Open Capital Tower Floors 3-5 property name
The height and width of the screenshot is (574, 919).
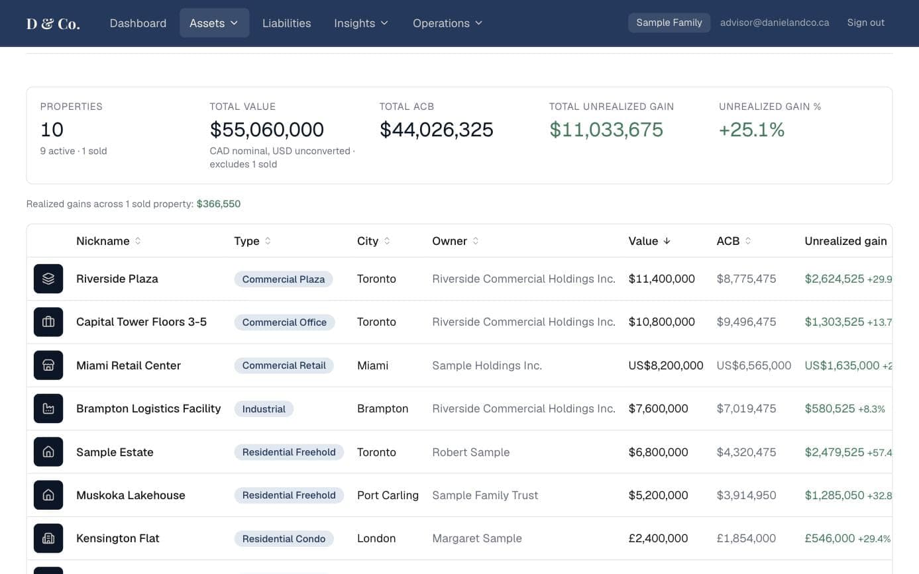pyautogui.click(x=141, y=322)
